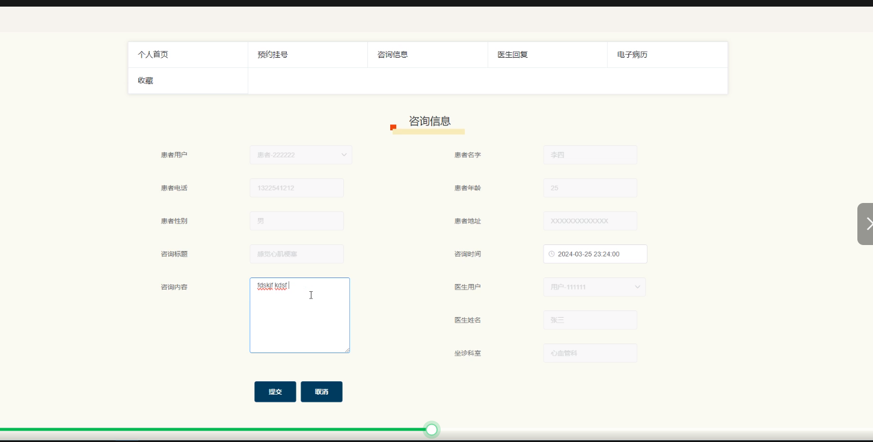Viewport: 873px width, 442px height.
Task: Click the side panel right-arrow expander
Action: point(865,224)
